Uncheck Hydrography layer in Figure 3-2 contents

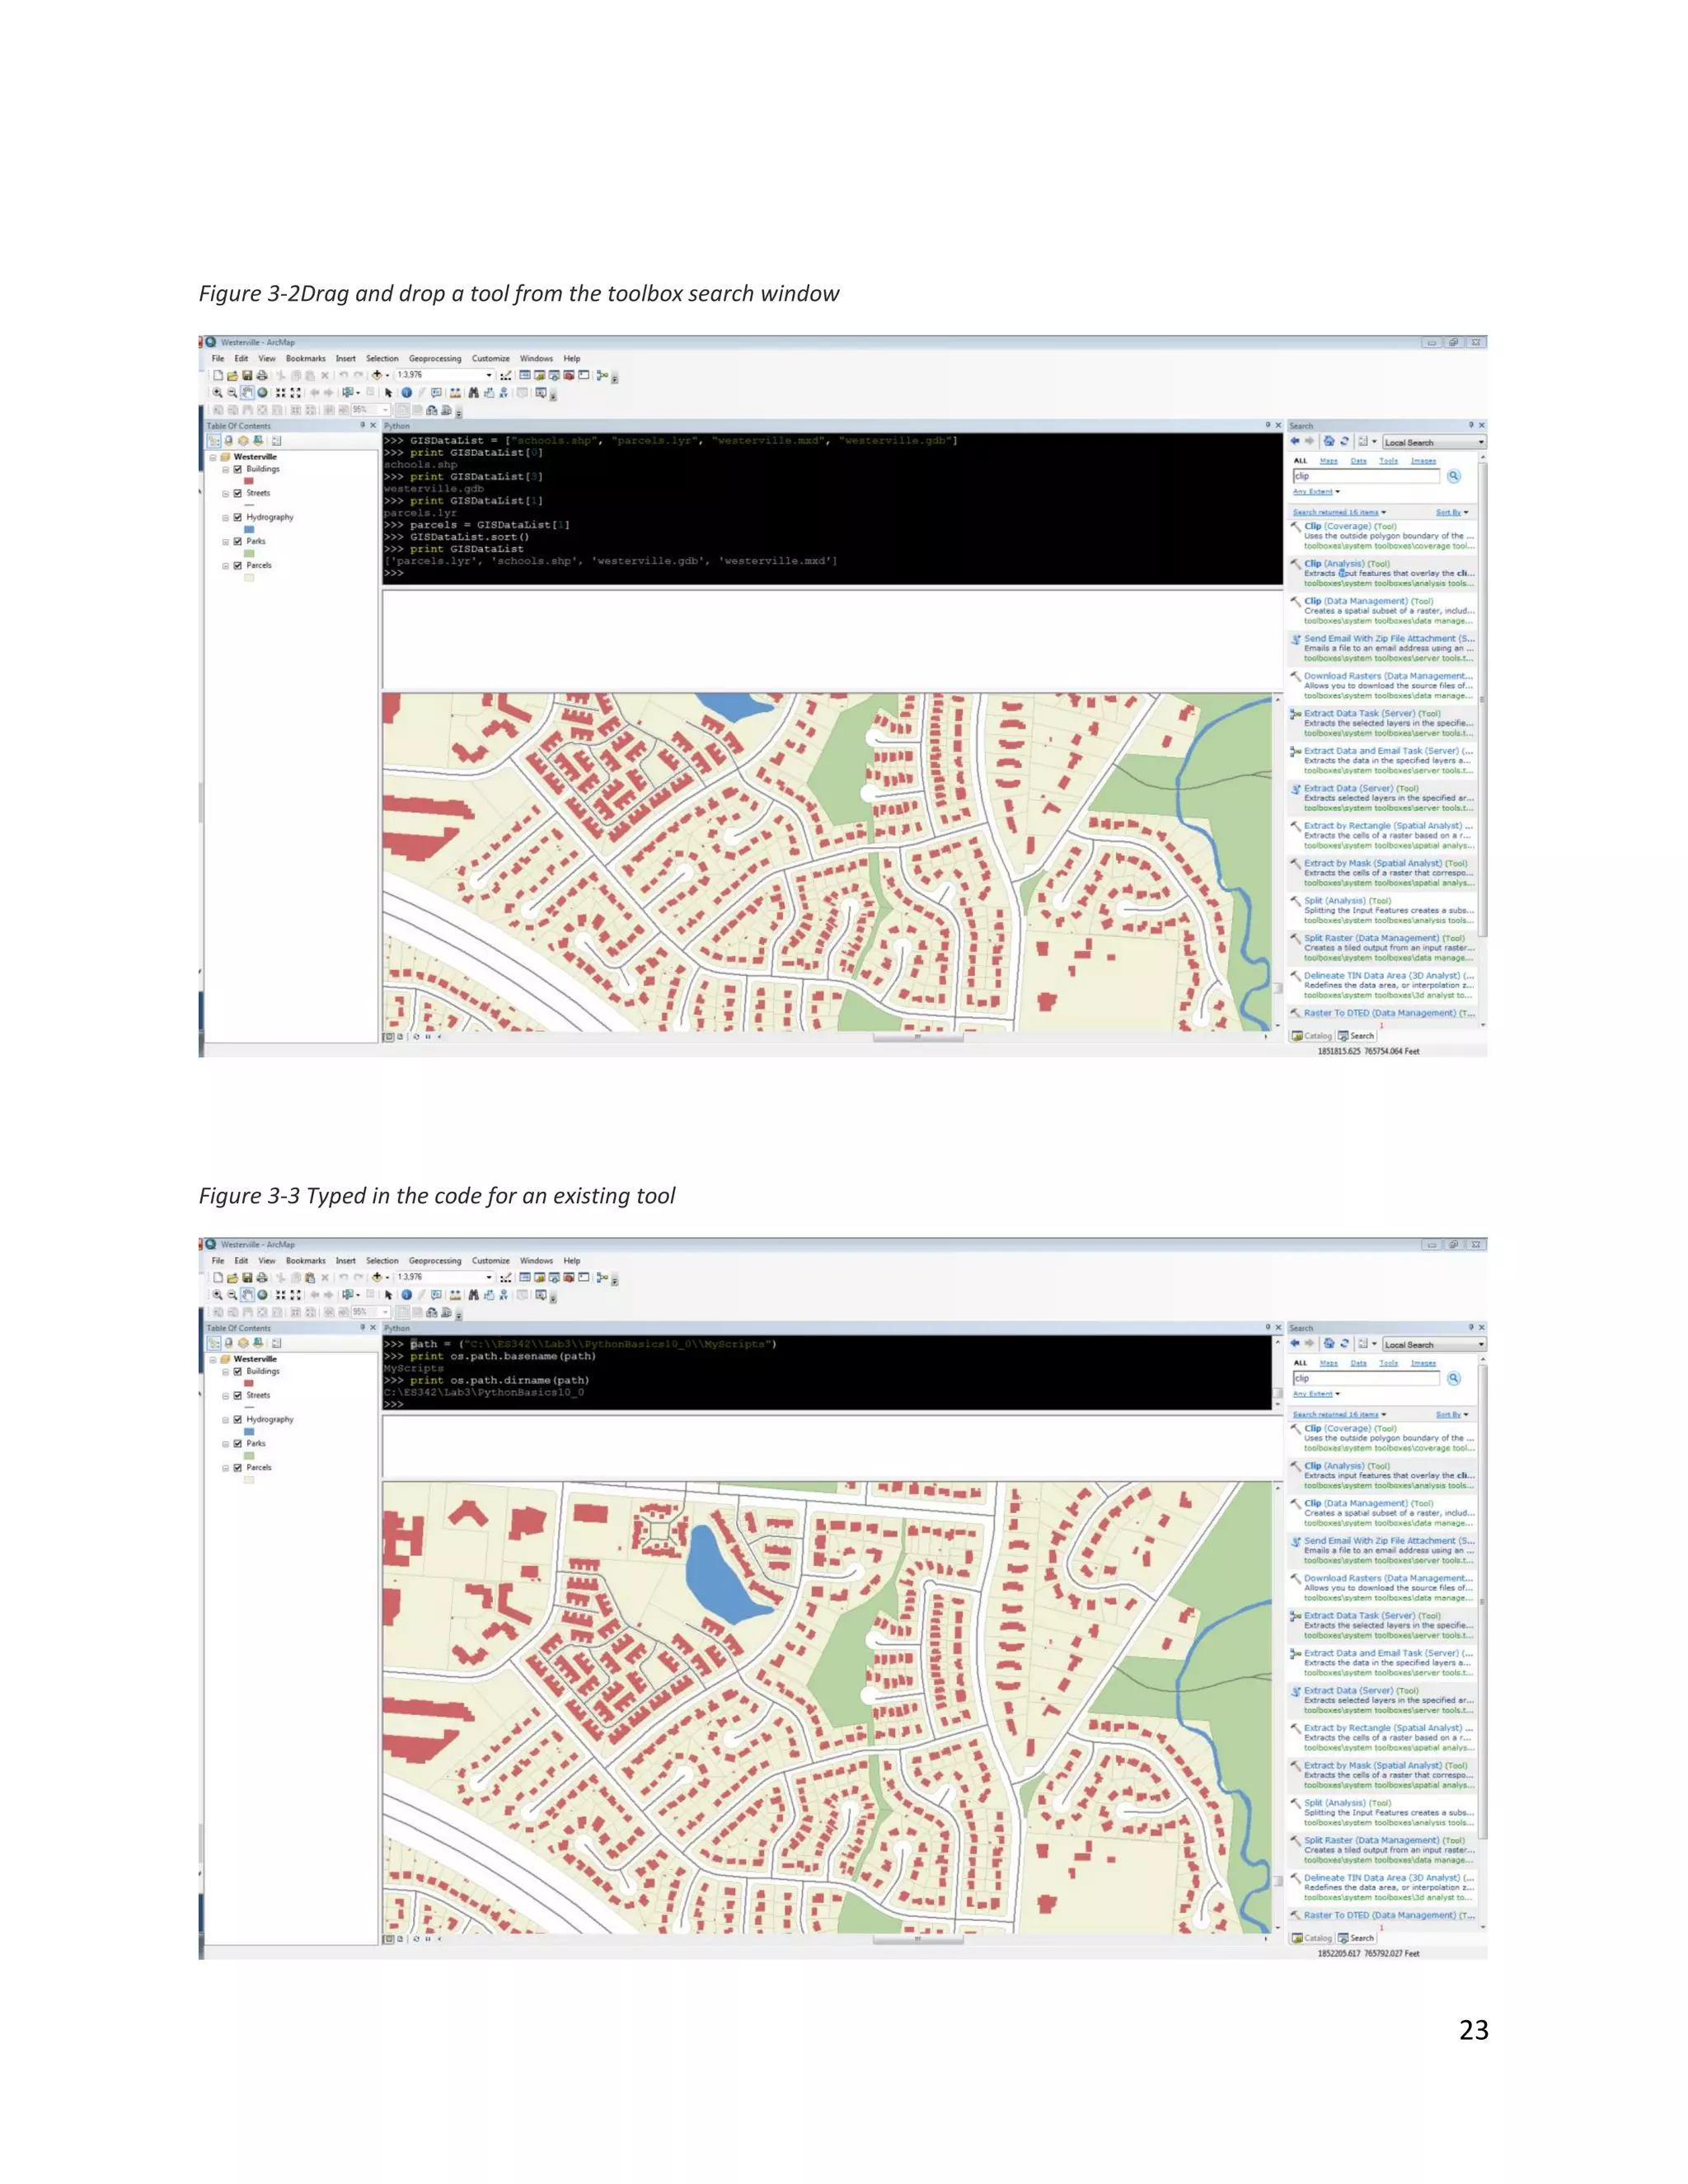tap(237, 517)
